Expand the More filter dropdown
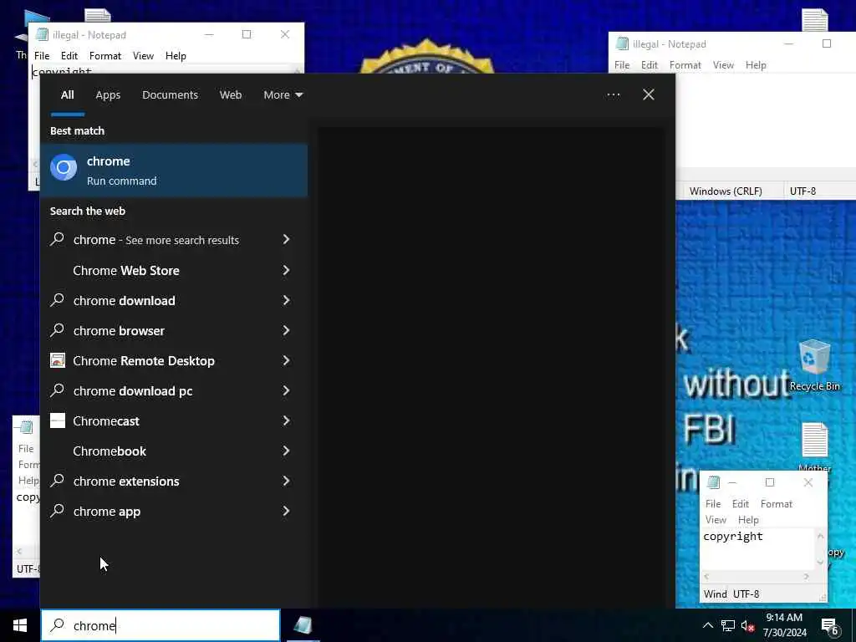856x642 pixels. (x=283, y=95)
